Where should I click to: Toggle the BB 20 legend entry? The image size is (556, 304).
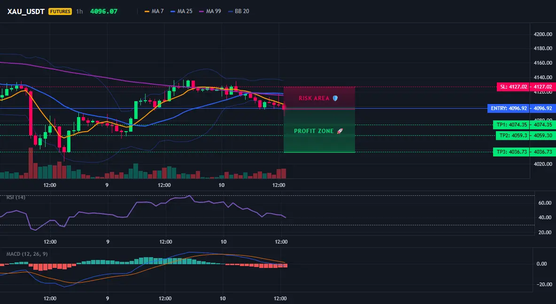(239, 11)
